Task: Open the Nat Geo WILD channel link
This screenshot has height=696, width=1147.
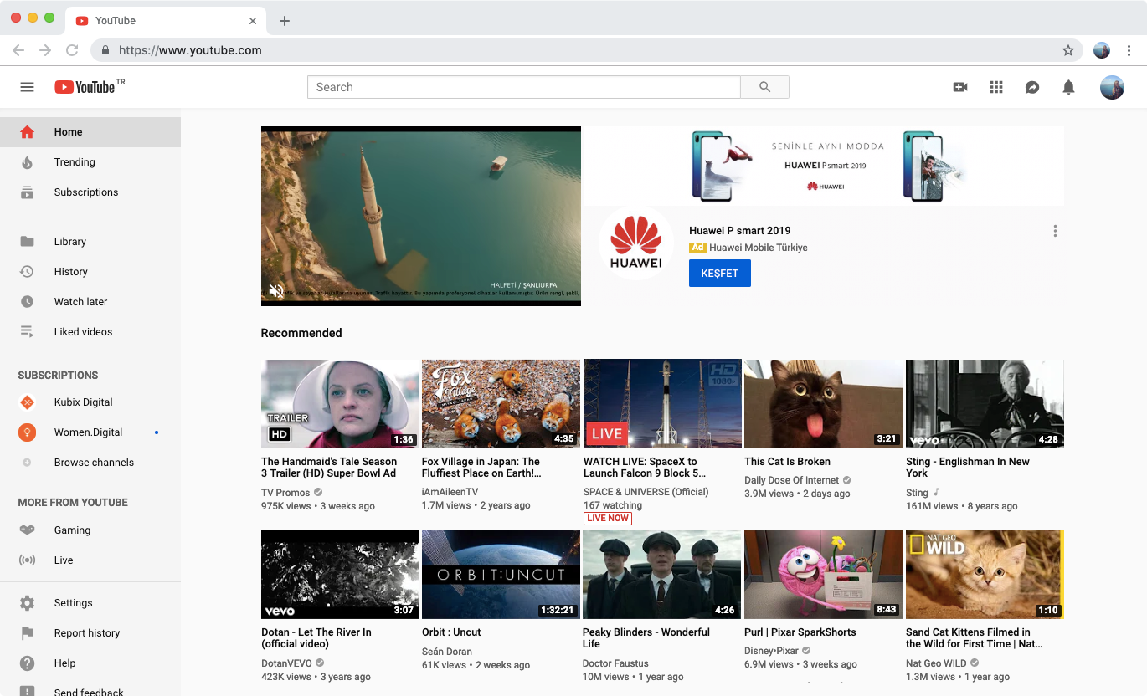Action: [x=936, y=663]
